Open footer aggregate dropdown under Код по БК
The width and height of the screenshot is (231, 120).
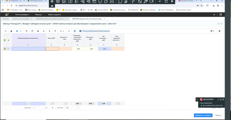53,104
